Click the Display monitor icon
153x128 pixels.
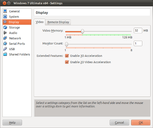point(5,22)
